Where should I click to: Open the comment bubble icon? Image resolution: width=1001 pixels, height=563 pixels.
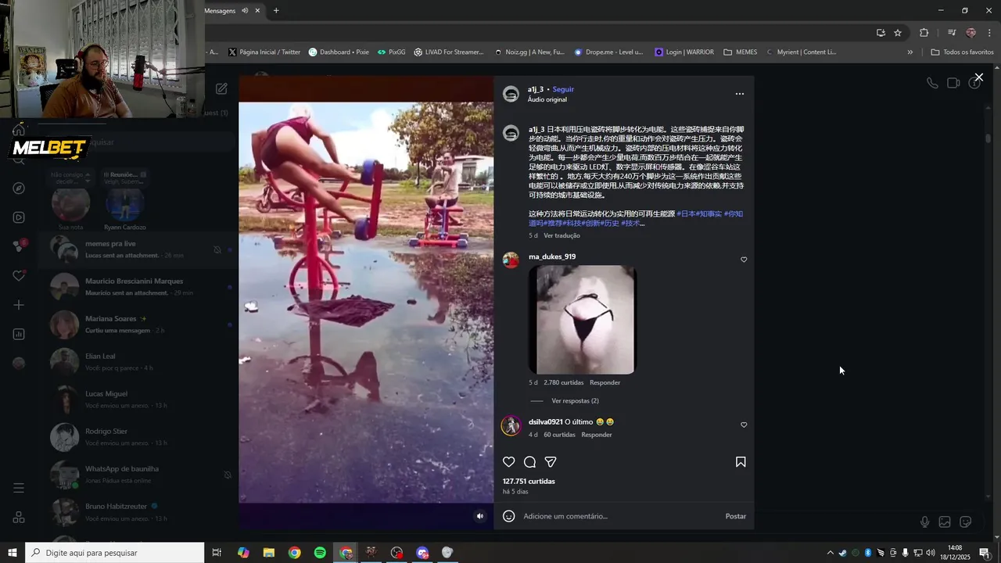[529, 462]
